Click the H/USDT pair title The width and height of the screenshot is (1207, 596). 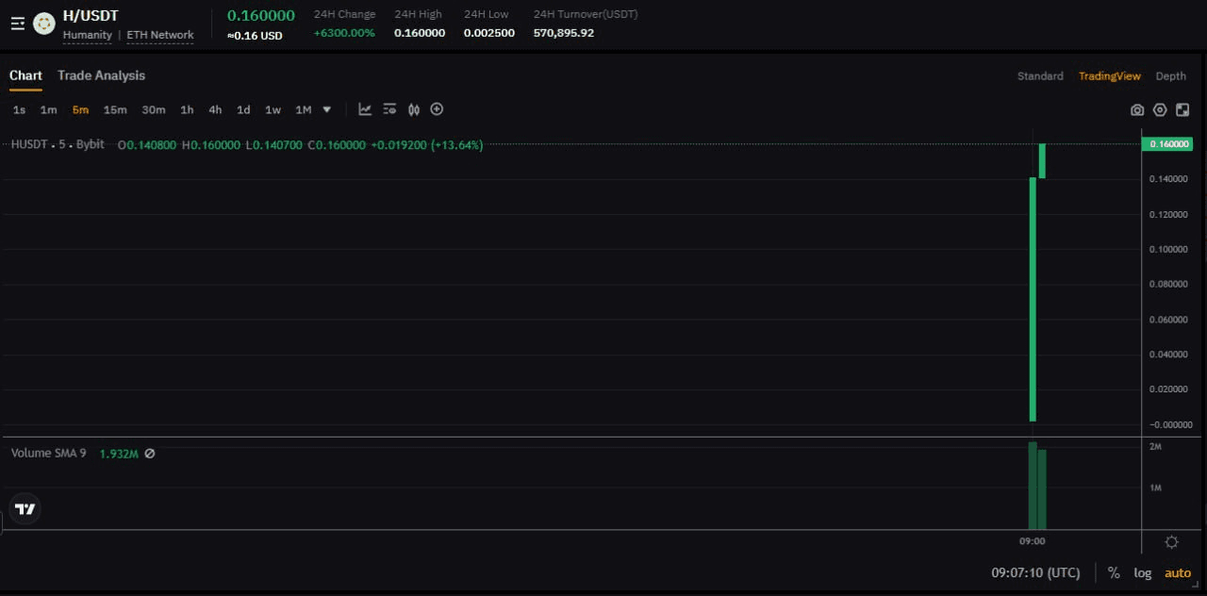point(91,15)
